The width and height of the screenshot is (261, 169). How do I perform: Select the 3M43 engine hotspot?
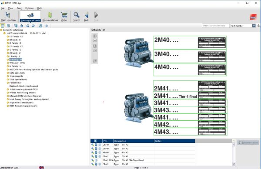coord(190,110)
